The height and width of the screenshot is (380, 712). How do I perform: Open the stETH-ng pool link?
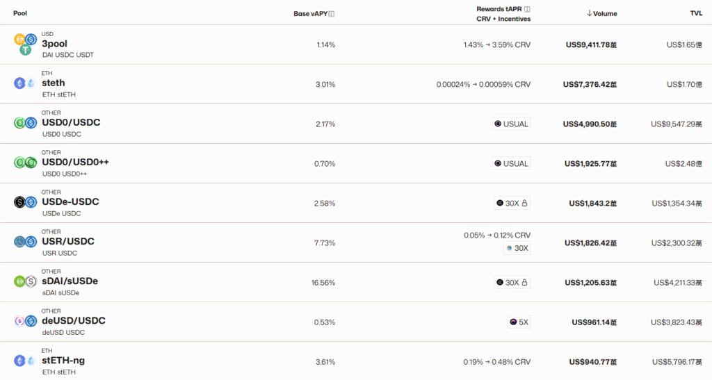[63, 361]
